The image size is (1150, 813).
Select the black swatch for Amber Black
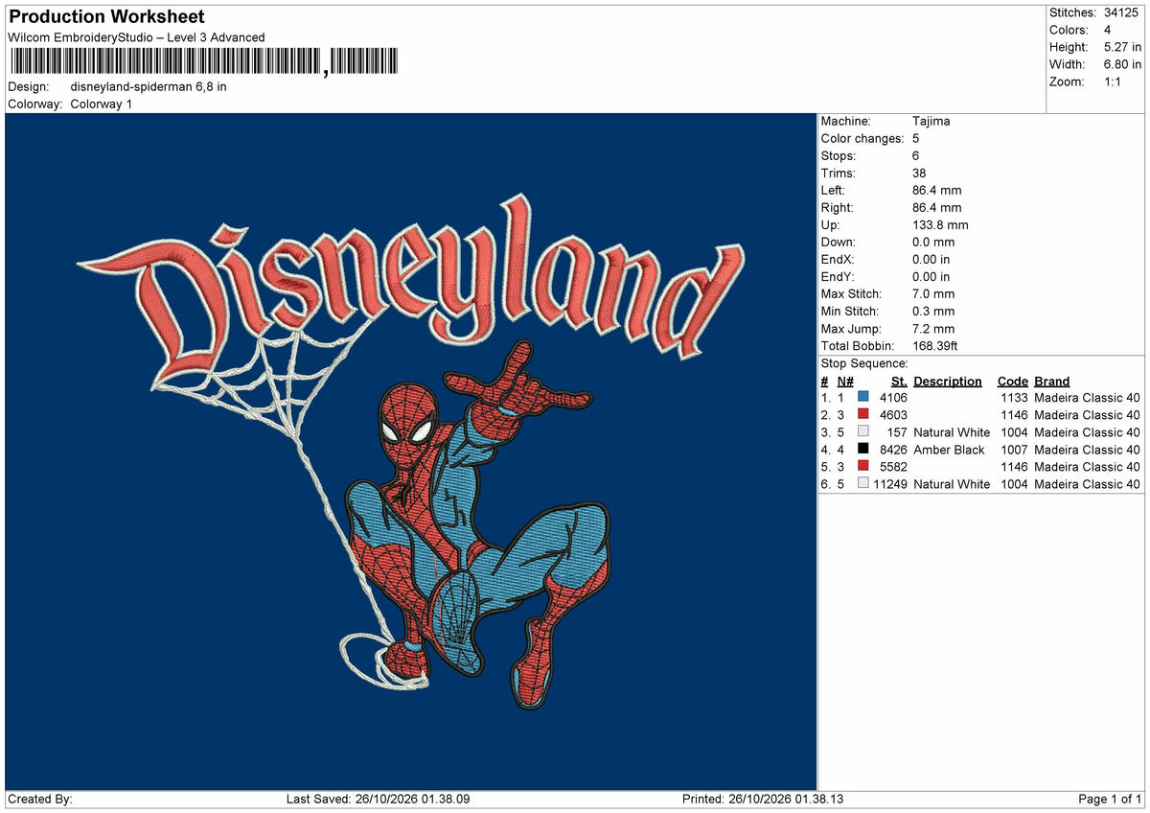pyautogui.click(x=863, y=449)
